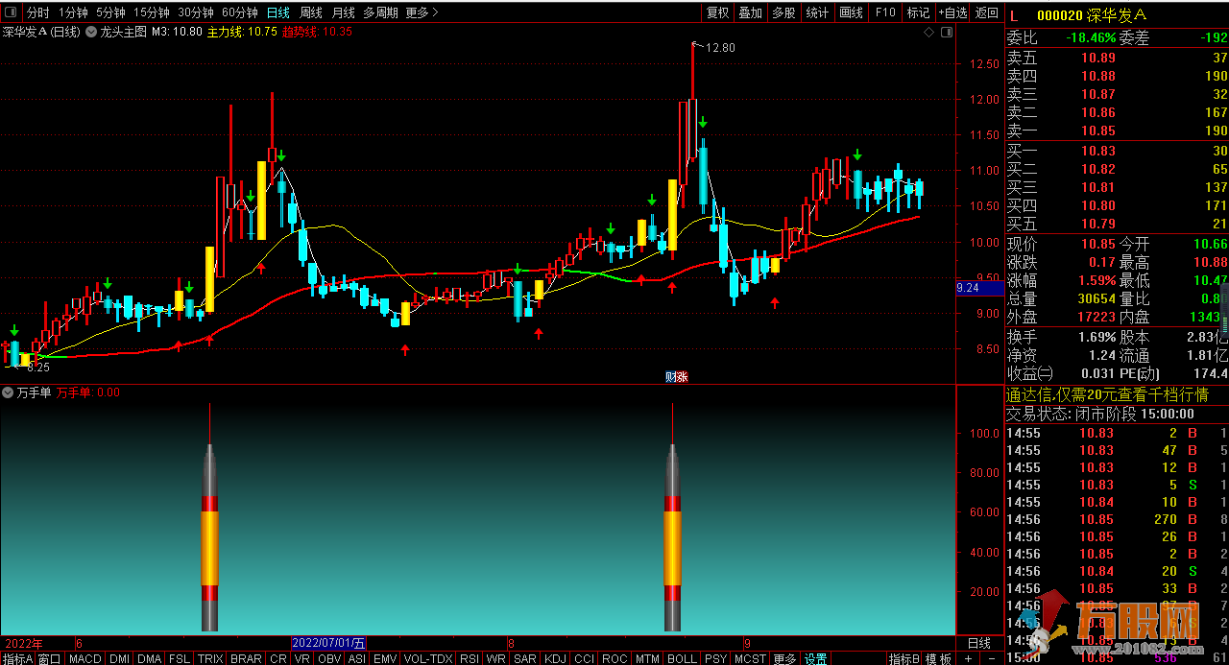Select the VOL-TDX indicator tab
The width and height of the screenshot is (1229, 665).
(428, 658)
